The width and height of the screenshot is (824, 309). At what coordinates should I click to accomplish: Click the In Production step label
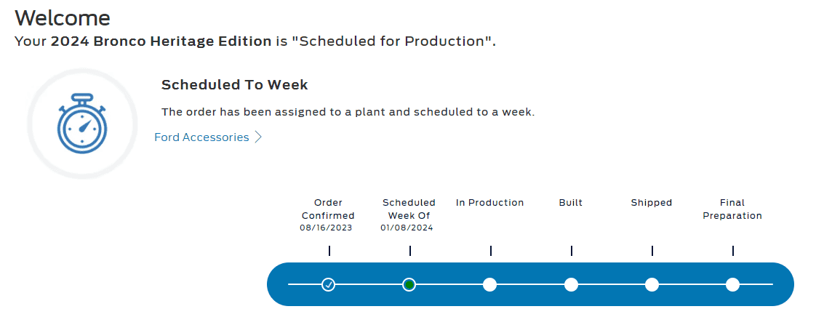pos(489,203)
